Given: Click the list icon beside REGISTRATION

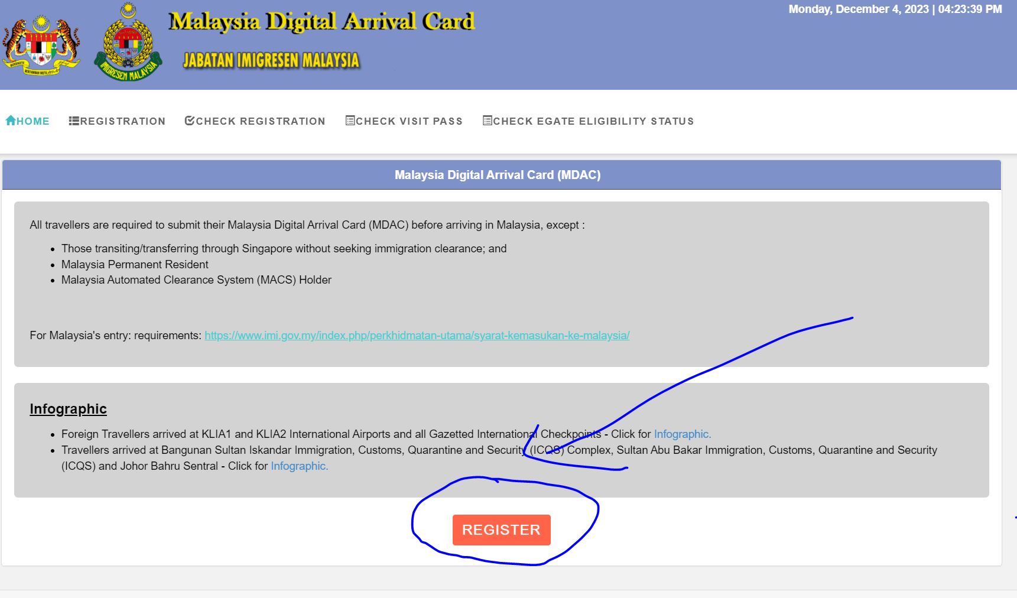Looking at the screenshot, I should click(x=74, y=121).
